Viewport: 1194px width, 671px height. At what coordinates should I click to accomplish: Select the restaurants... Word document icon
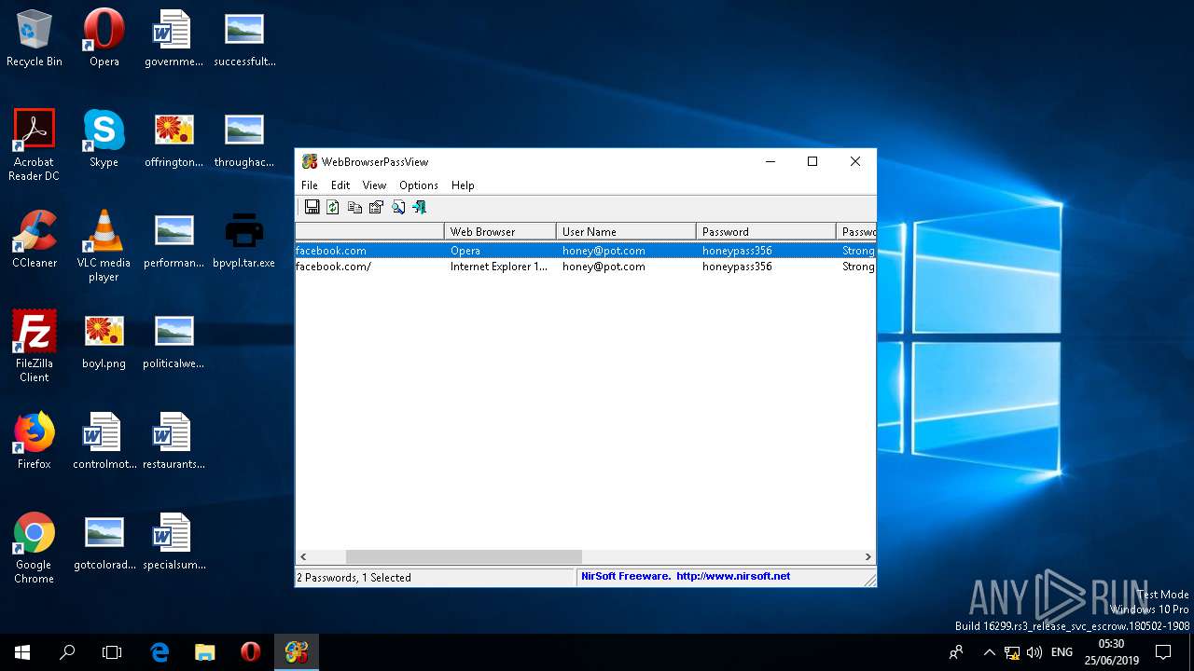click(174, 441)
